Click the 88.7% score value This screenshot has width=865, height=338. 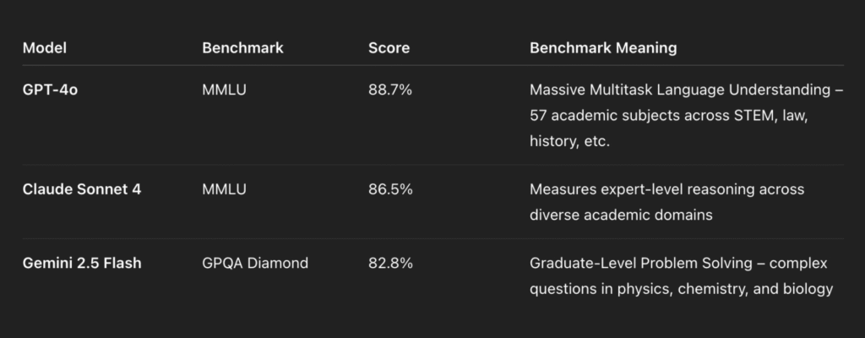(390, 90)
